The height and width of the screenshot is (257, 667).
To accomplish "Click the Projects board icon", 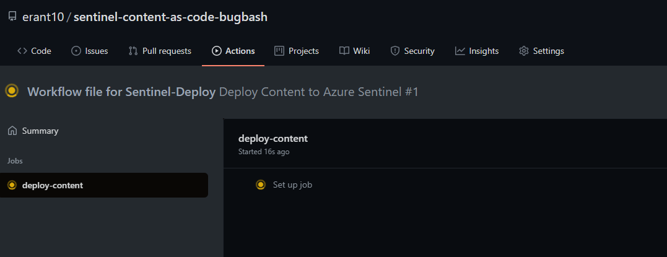I will click(279, 51).
